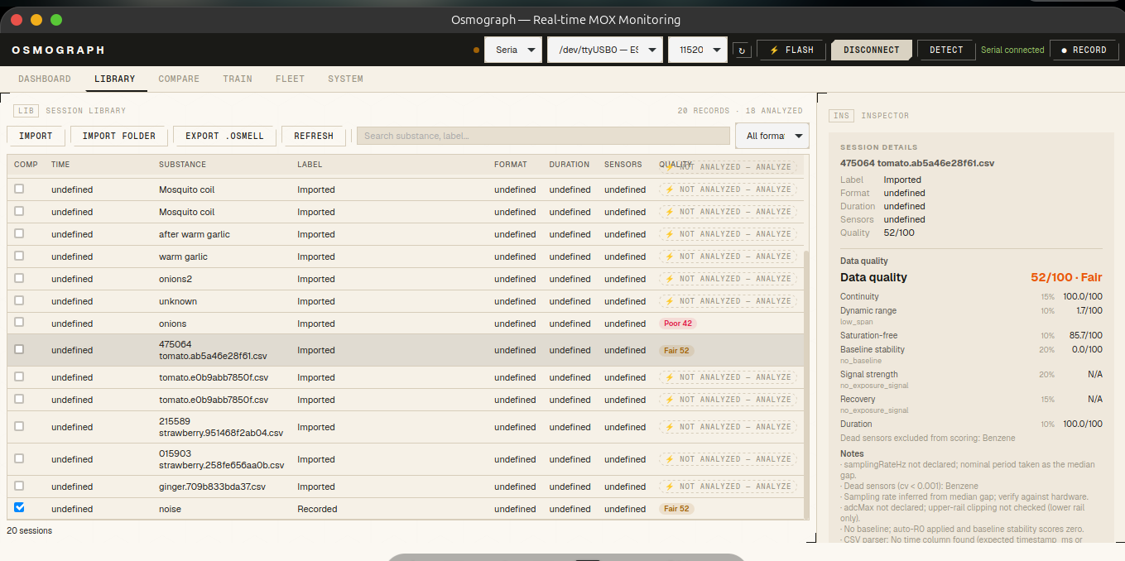
Task: Select the noise session name
Action: click(170, 509)
